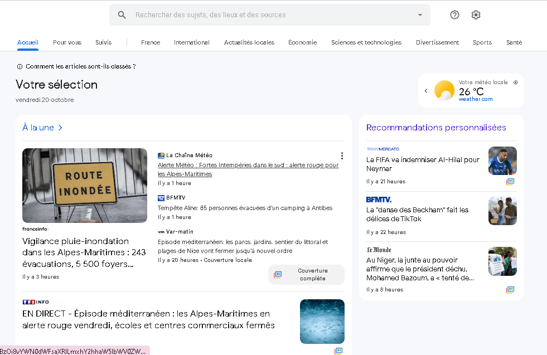Screen dimensions: 547x355
Task: Switch to the Sports tab
Action: click(482, 42)
